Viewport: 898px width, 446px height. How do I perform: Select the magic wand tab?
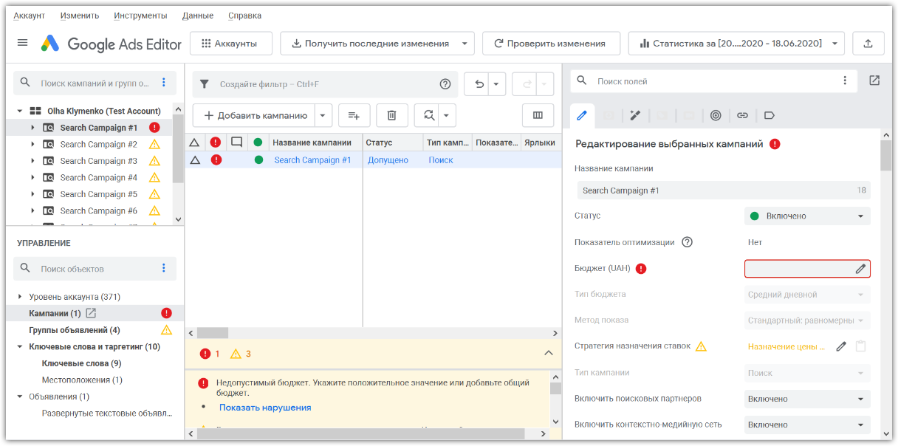click(x=635, y=115)
